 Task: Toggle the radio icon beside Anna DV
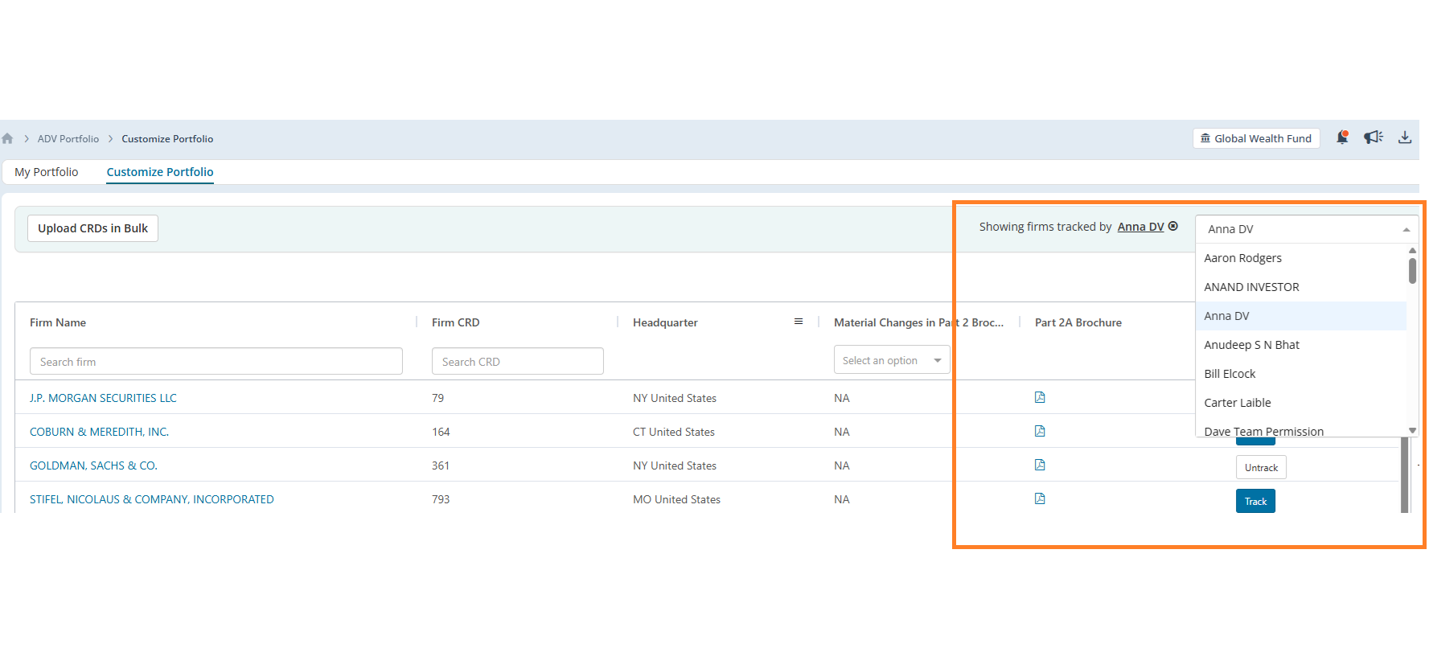(1173, 226)
